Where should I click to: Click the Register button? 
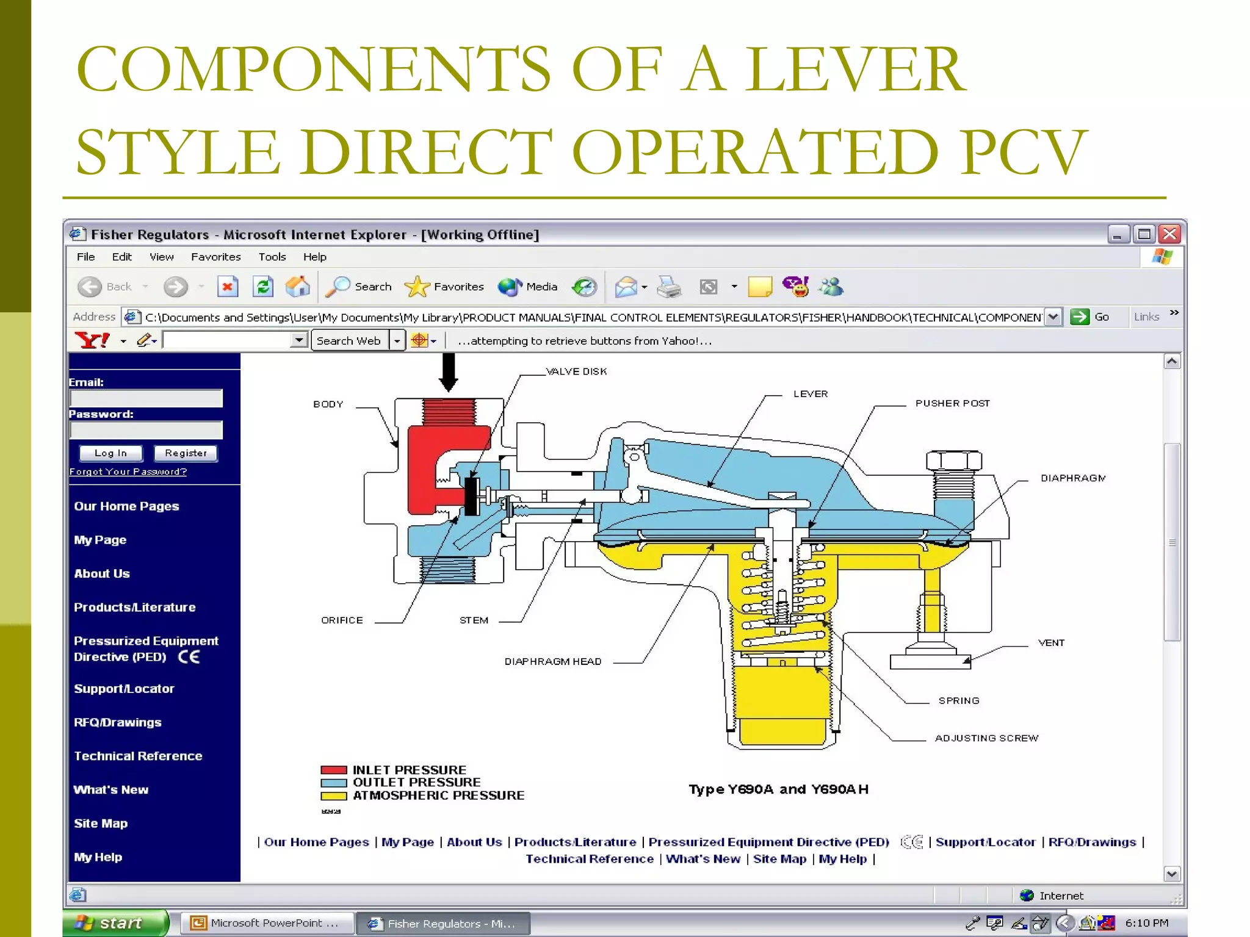point(186,453)
